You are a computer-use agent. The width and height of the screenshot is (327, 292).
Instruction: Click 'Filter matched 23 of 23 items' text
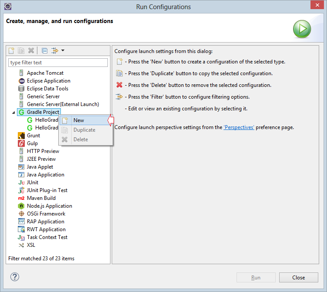coord(41,259)
